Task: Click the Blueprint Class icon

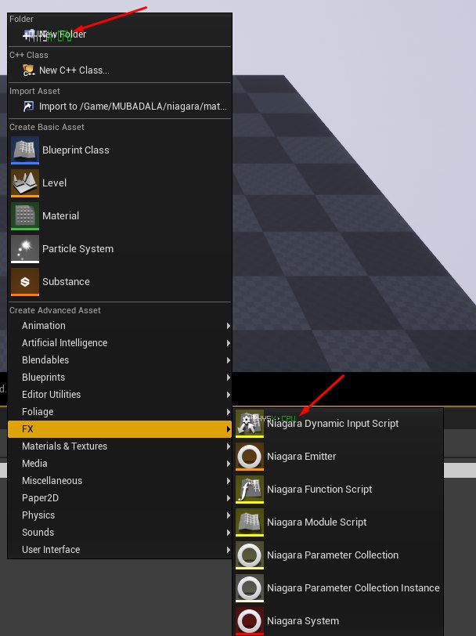Action: coord(25,150)
